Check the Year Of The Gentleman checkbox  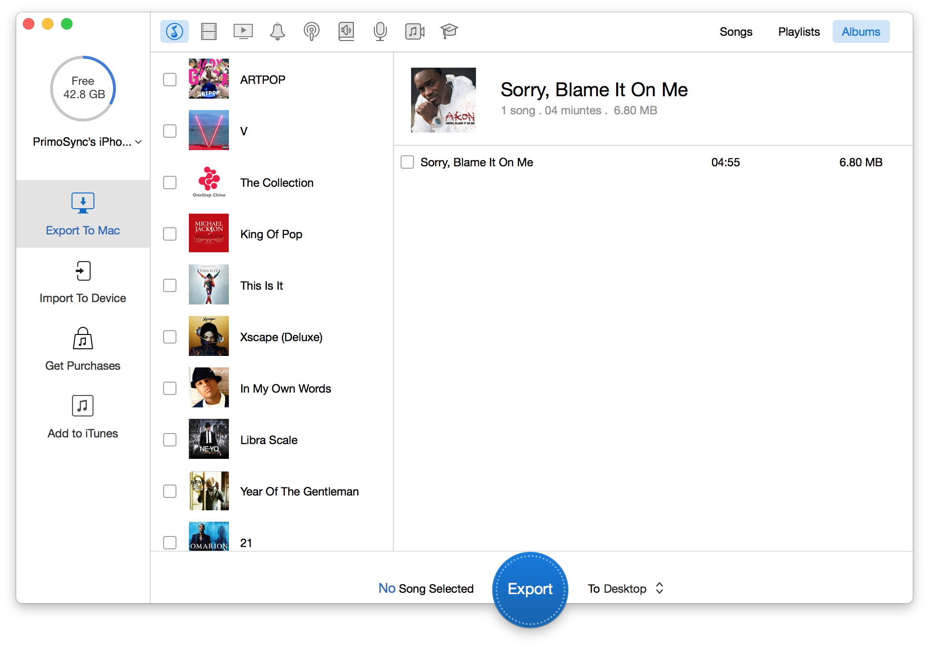click(x=170, y=491)
